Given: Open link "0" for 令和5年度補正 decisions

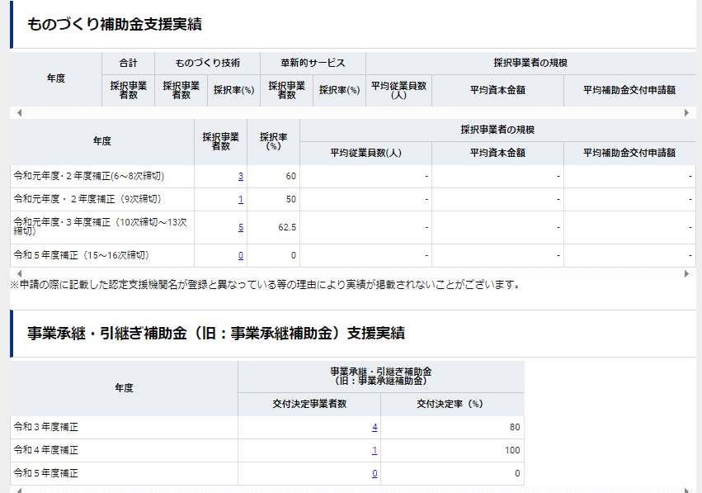Looking at the screenshot, I should tap(373, 473).
